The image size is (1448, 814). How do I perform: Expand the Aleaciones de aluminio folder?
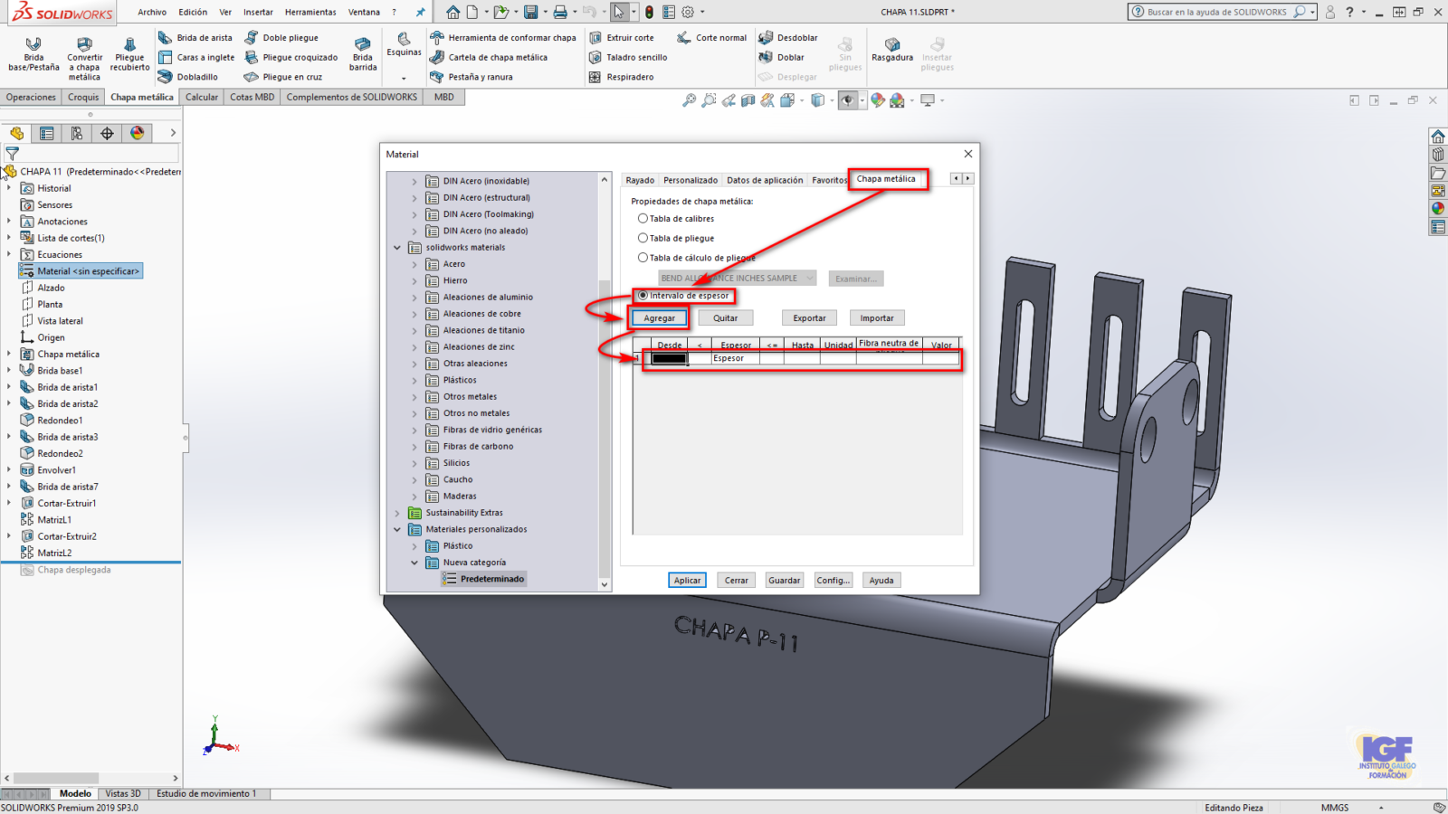tap(414, 298)
